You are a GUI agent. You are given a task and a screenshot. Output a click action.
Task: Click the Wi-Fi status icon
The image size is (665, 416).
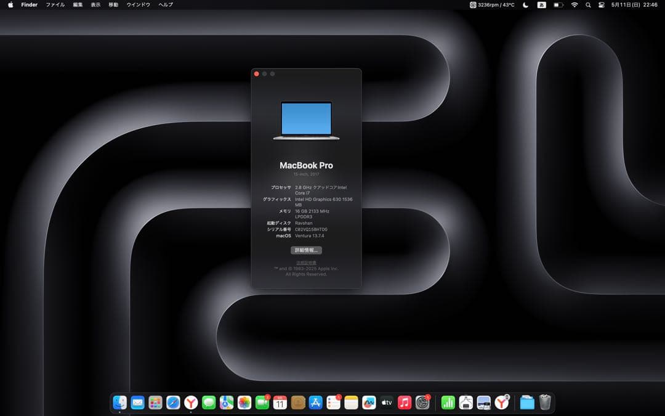click(575, 5)
